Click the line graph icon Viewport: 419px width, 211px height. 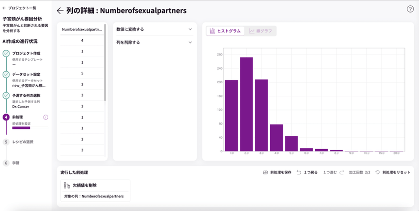click(252, 31)
